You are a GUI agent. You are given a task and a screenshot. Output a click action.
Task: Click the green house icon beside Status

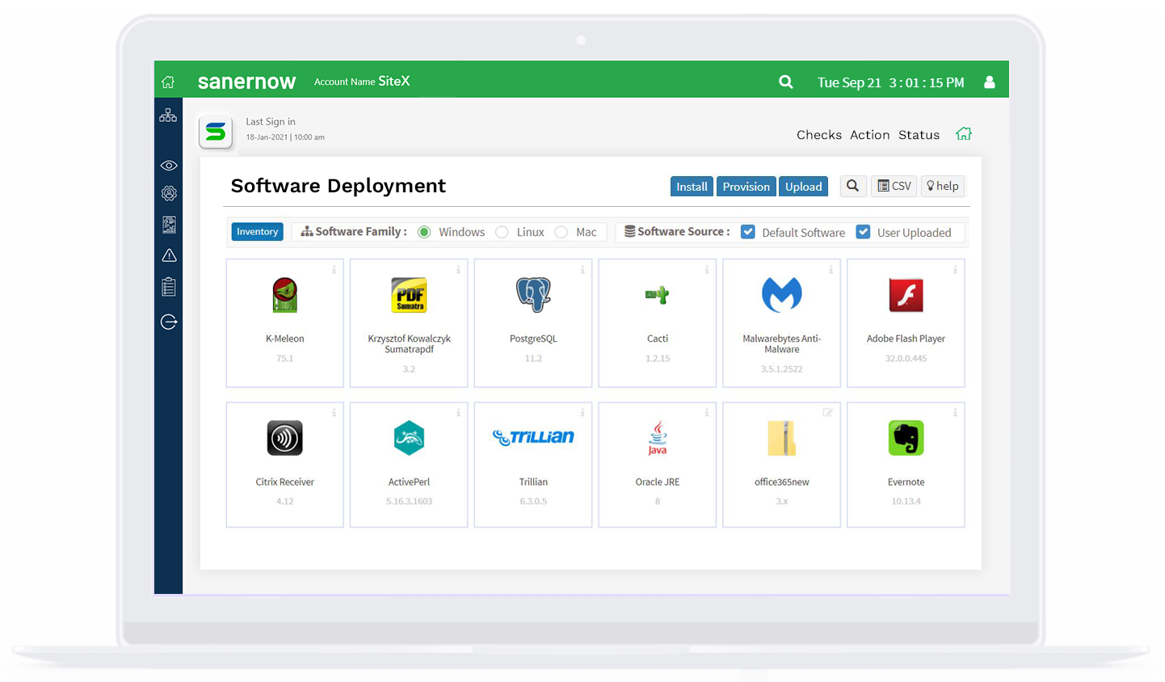coord(964,133)
